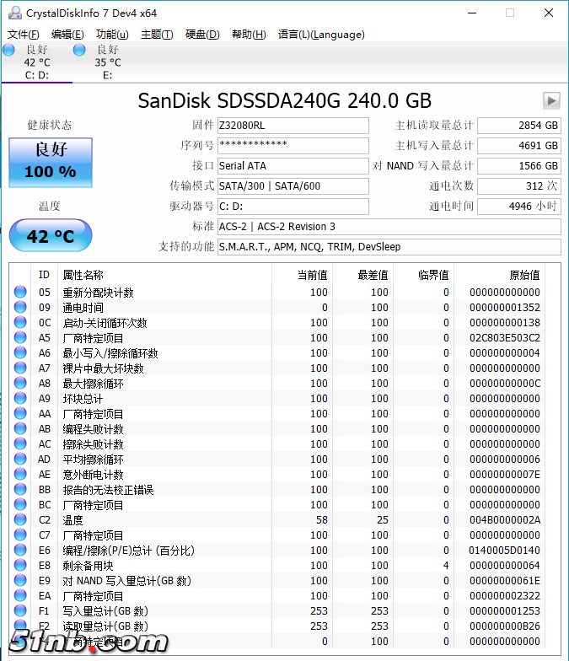The width and height of the screenshot is (569, 661).
Task: Click the status orb of row C2 温度
Action: [x=20, y=519]
